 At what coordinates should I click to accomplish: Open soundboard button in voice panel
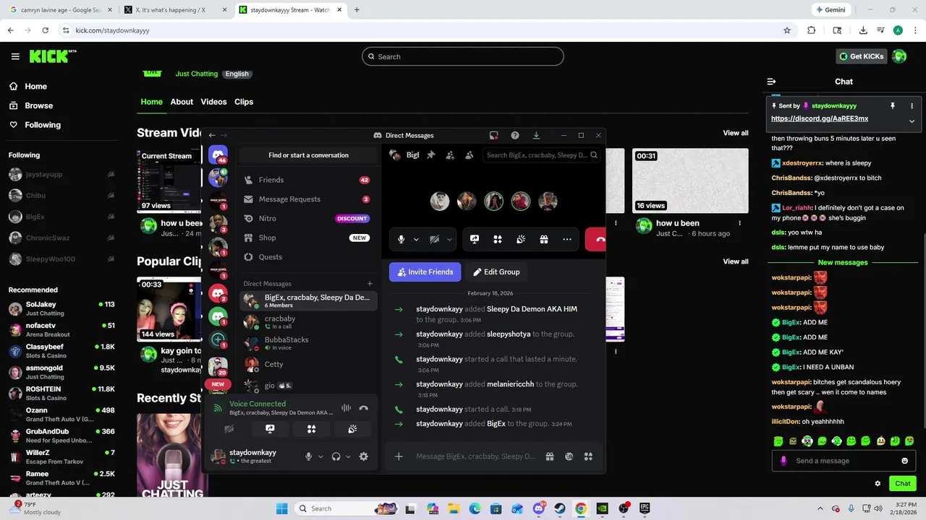[x=352, y=429]
